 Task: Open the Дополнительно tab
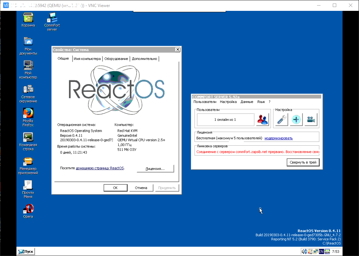[x=145, y=59]
